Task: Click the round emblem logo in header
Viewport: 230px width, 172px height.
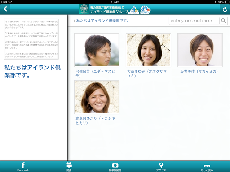Action: tap(84, 9)
